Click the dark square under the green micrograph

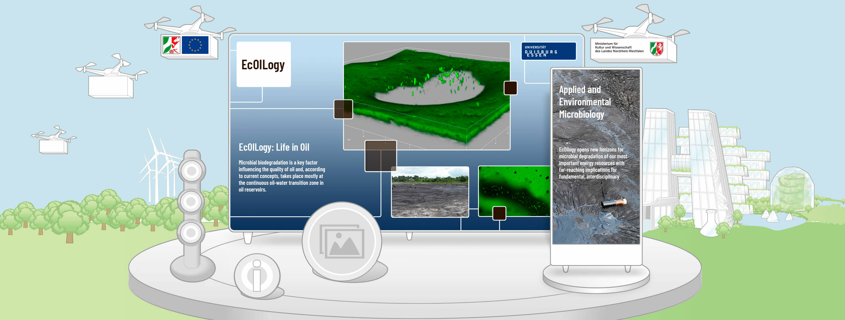point(499,213)
